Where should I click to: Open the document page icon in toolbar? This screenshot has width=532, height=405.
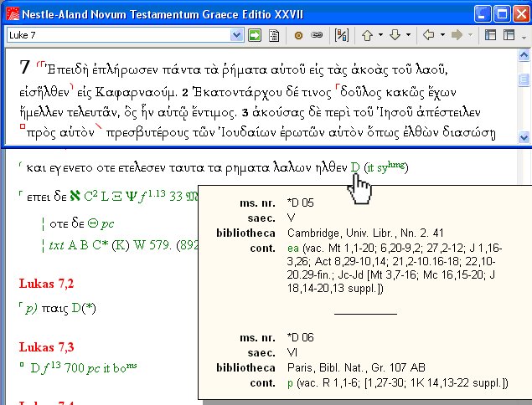274,35
